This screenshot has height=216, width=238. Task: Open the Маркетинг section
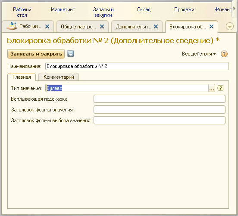[63, 9]
